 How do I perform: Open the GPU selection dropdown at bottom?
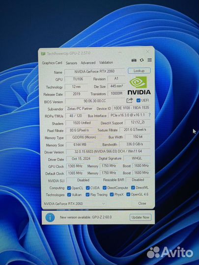(75, 204)
